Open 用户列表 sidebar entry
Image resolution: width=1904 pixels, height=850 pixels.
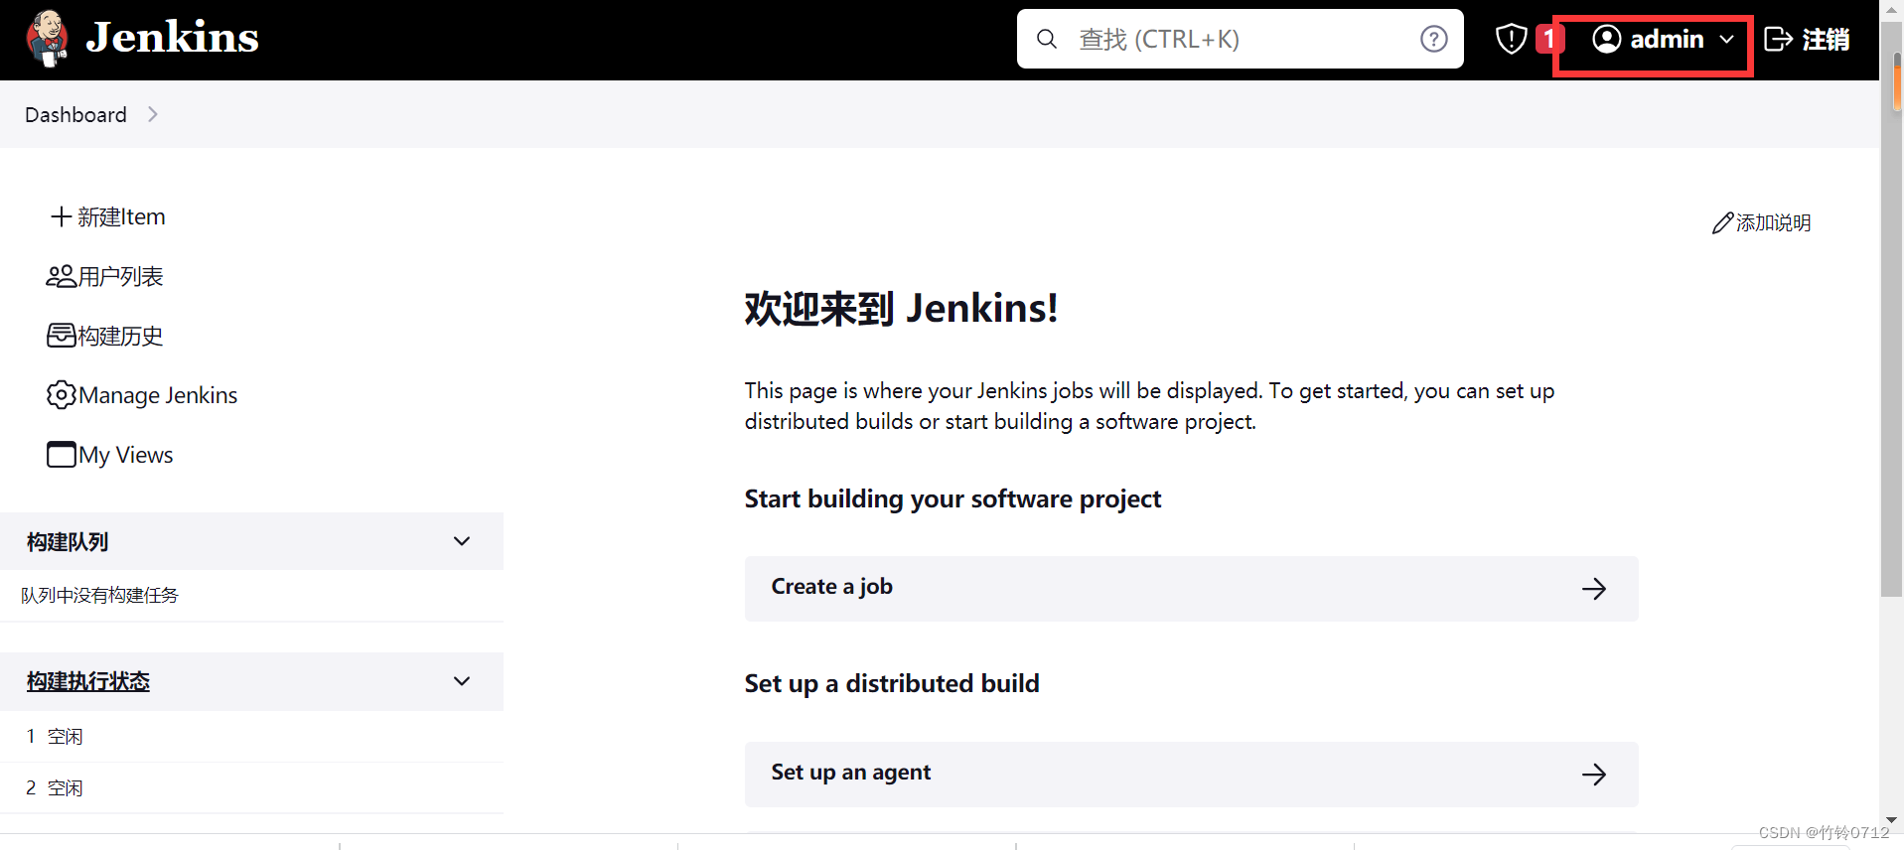[x=120, y=276]
